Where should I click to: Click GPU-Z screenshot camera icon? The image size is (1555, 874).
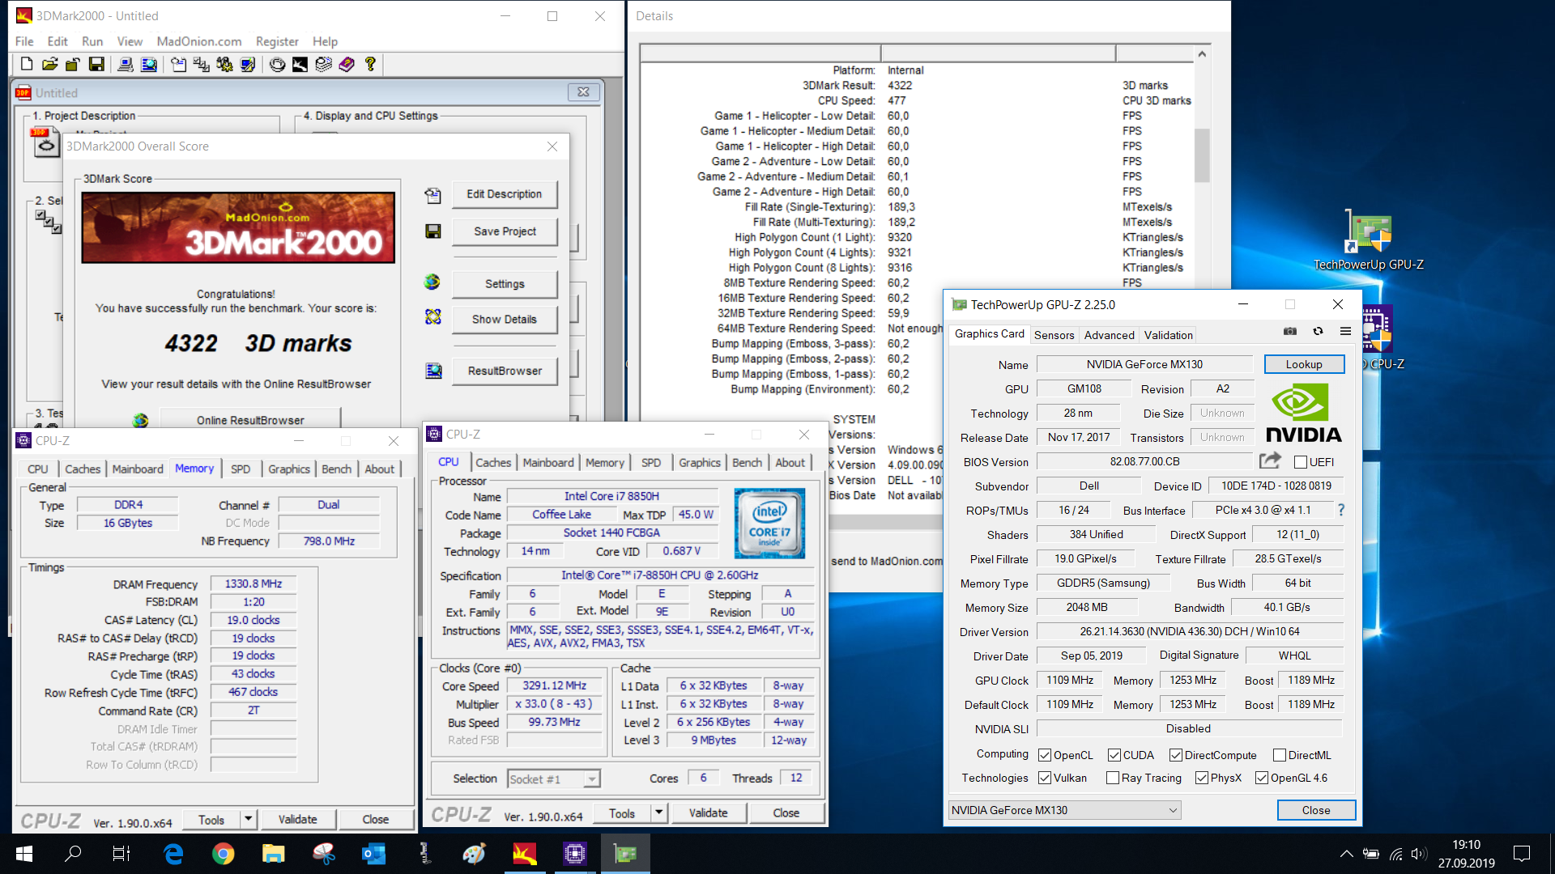click(x=1290, y=331)
